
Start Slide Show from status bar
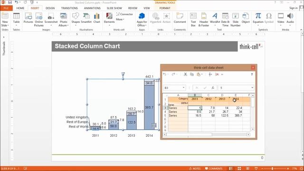256,169
